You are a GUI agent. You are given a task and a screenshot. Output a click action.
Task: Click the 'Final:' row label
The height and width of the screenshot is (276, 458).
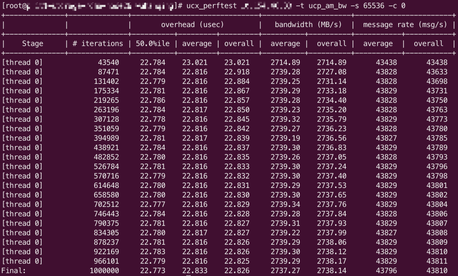click(14, 271)
